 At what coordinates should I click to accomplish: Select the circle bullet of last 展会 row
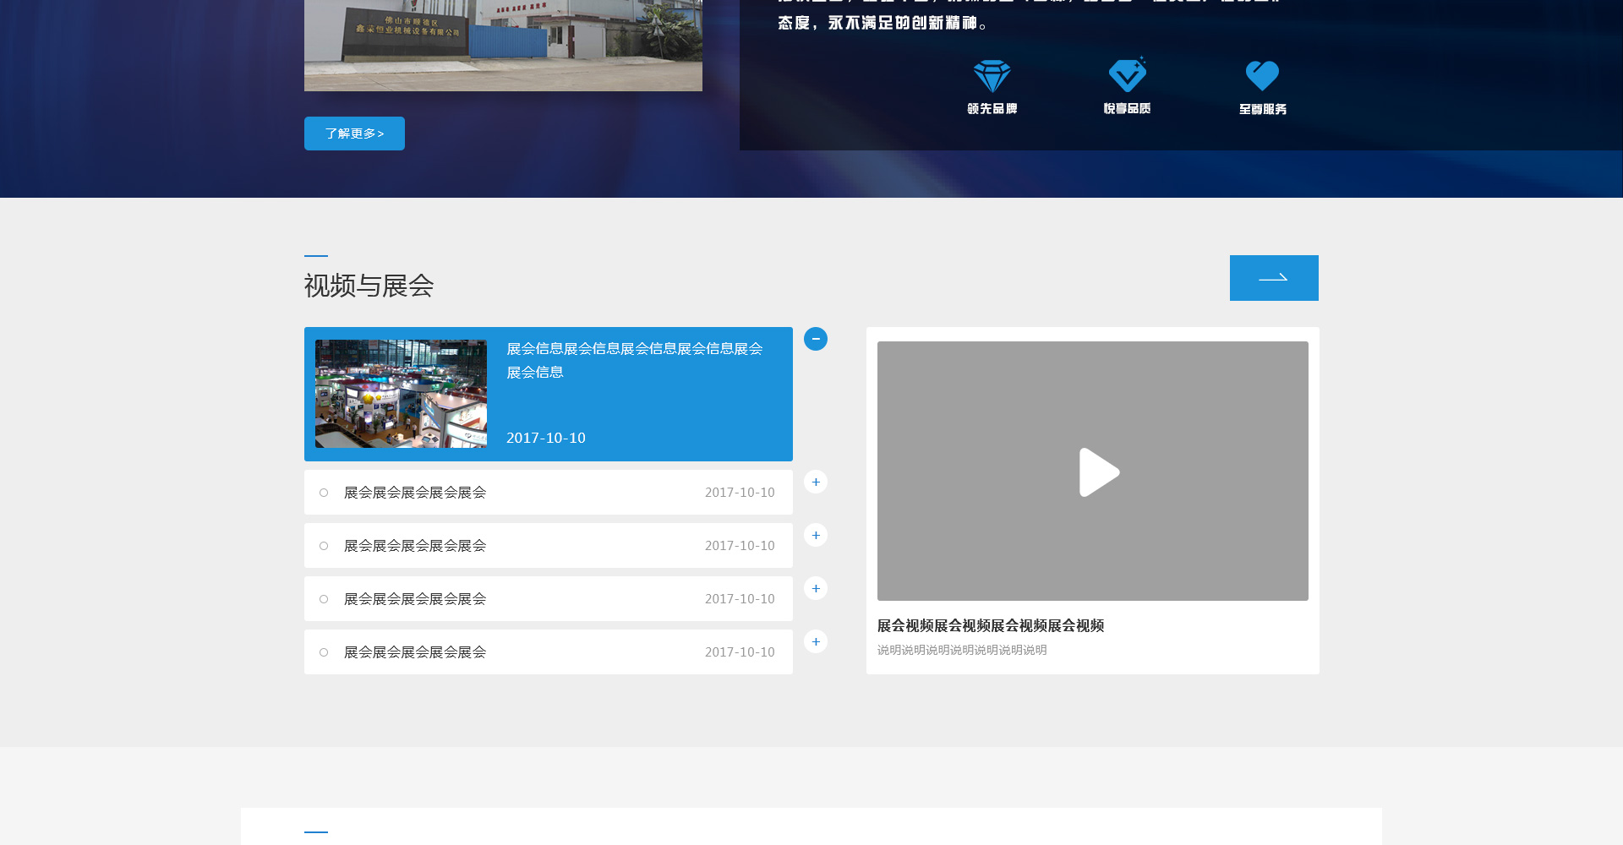point(324,652)
